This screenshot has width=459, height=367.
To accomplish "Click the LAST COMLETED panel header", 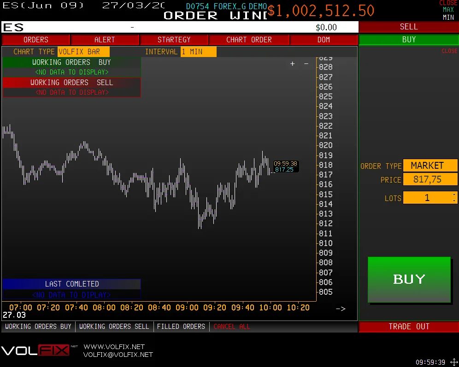I will [71, 284].
